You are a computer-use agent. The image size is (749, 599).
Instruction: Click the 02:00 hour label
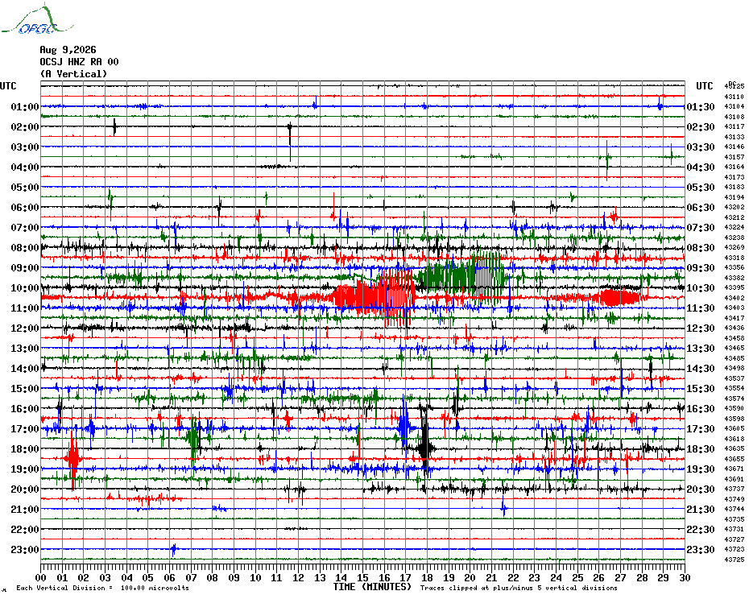coord(25,126)
